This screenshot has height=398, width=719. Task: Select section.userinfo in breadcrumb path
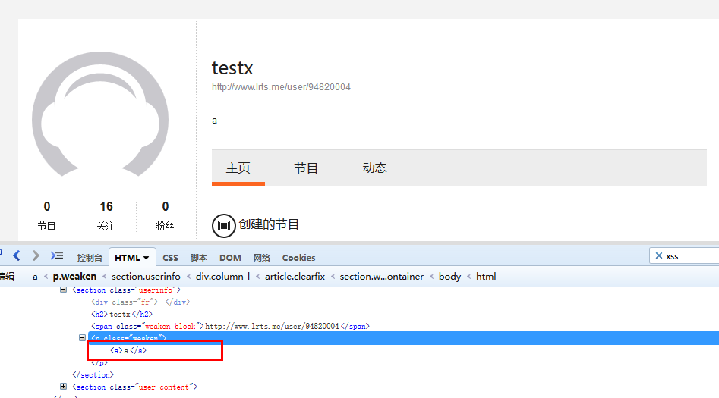pos(146,277)
